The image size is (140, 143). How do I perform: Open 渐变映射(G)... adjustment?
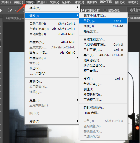click(x=103, y=95)
